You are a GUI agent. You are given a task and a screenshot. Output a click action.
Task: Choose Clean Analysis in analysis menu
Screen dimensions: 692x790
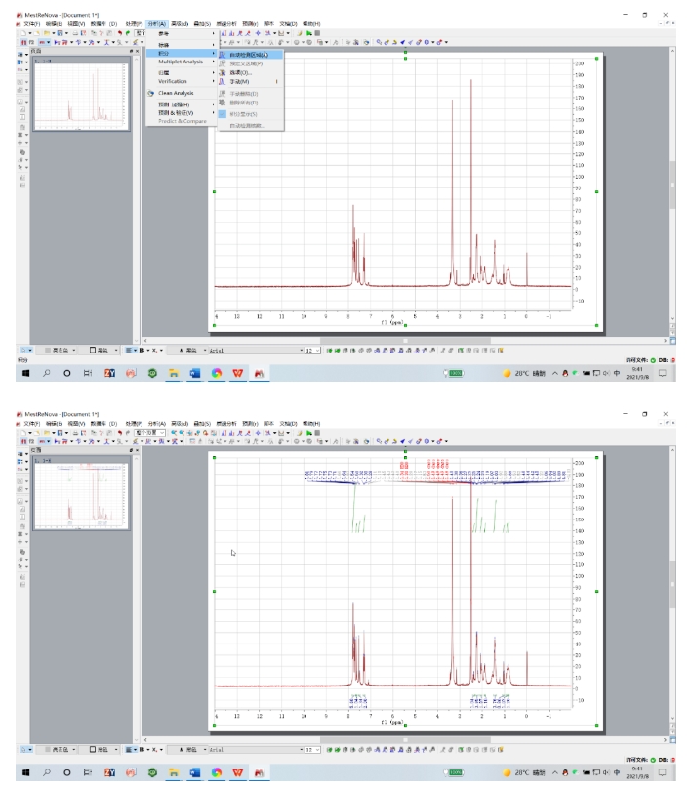point(182,93)
